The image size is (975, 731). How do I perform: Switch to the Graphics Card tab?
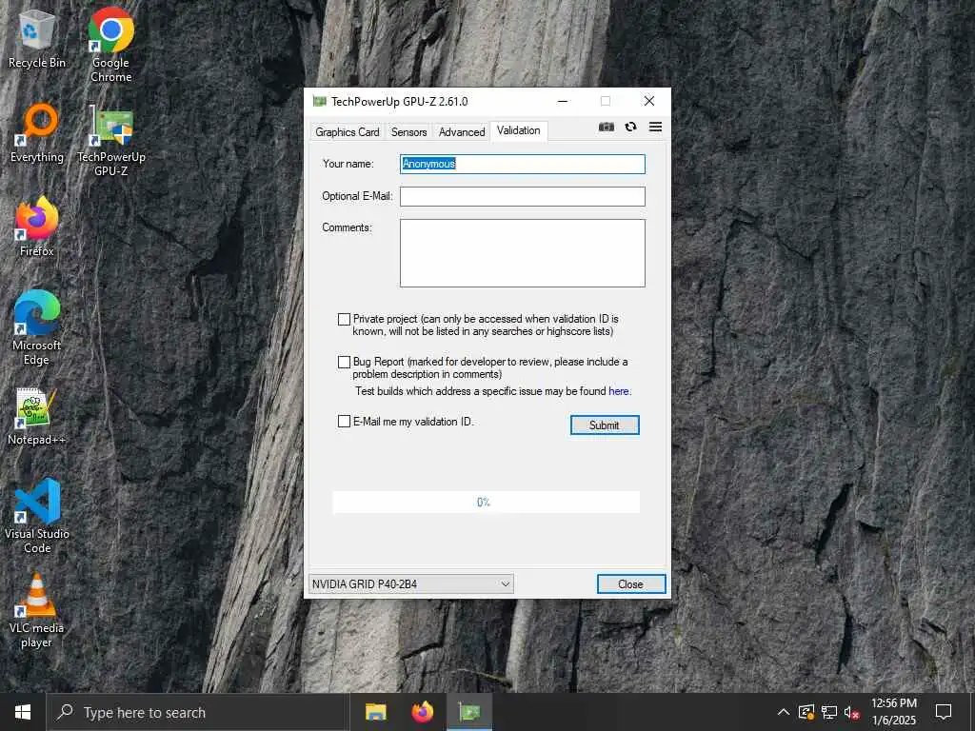[347, 131]
